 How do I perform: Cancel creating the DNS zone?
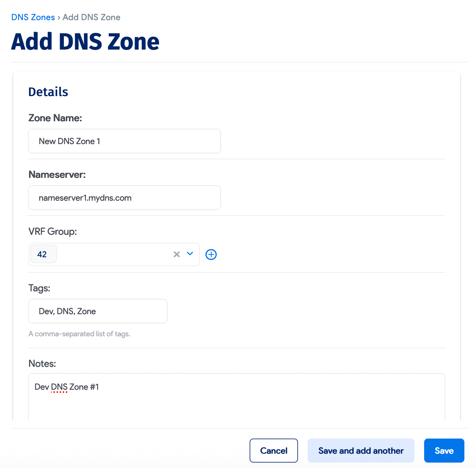pyautogui.click(x=274, y=451)
